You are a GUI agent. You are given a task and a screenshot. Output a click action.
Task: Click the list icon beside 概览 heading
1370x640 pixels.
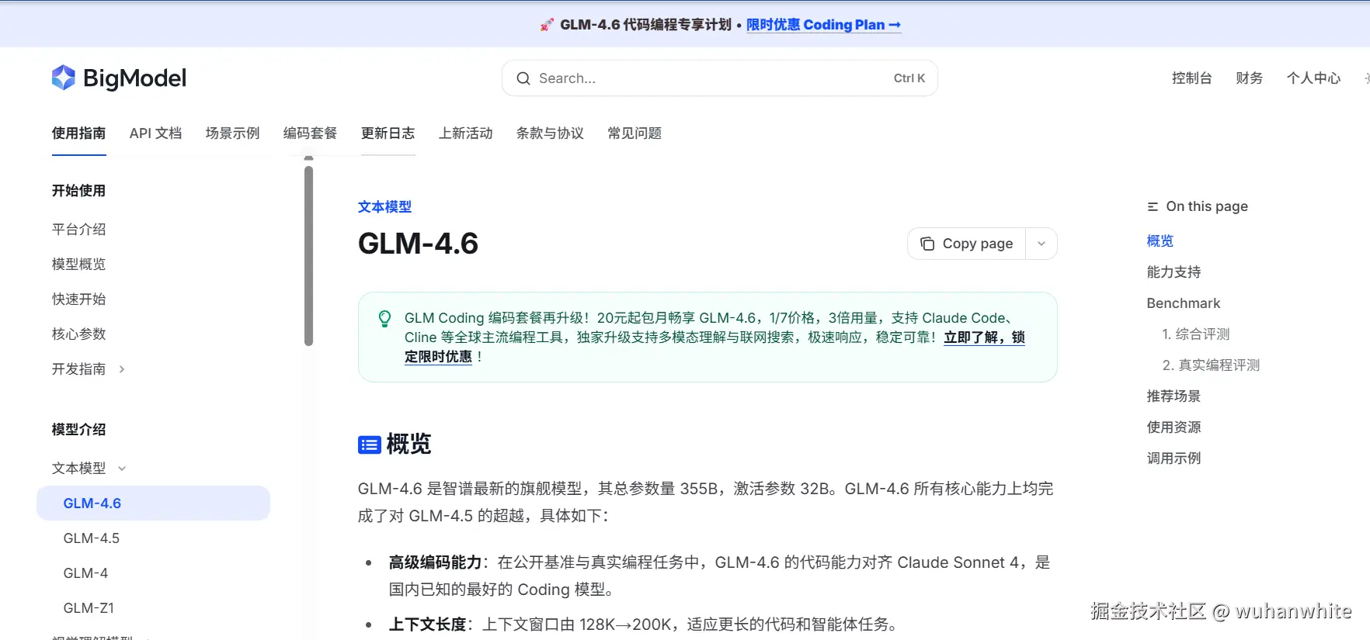tap(369, 445)
